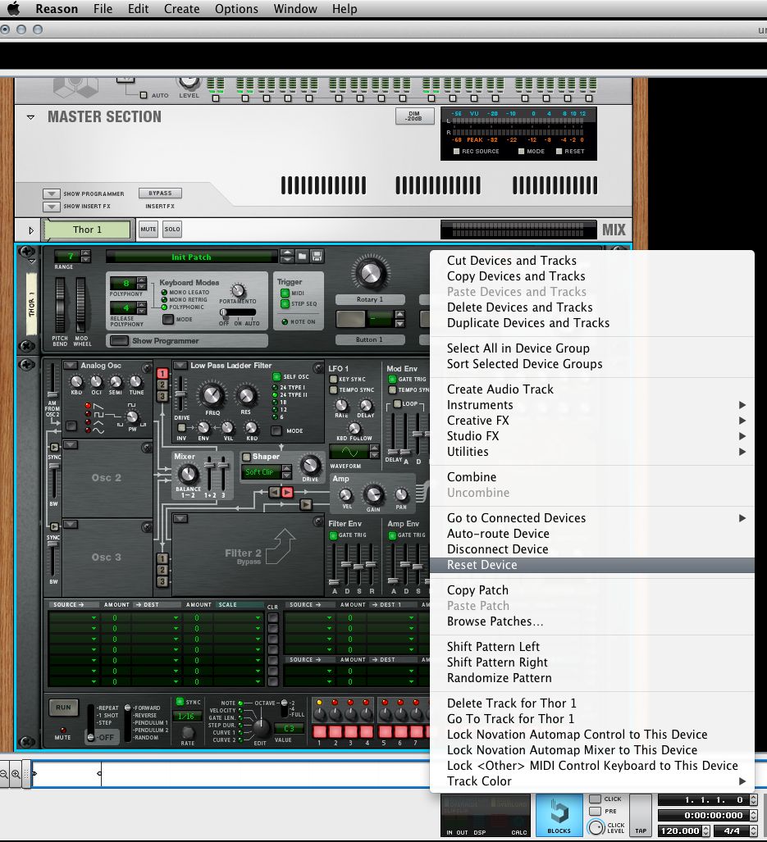Click the step sequencer RUN button
Viewport: 767px width, 842px height.
[63, 708]
